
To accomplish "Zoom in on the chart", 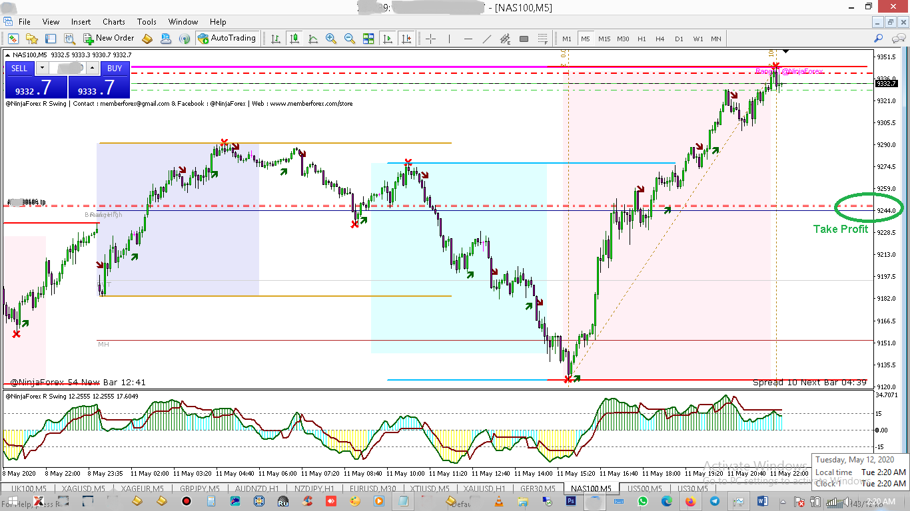I will [331, 39].
